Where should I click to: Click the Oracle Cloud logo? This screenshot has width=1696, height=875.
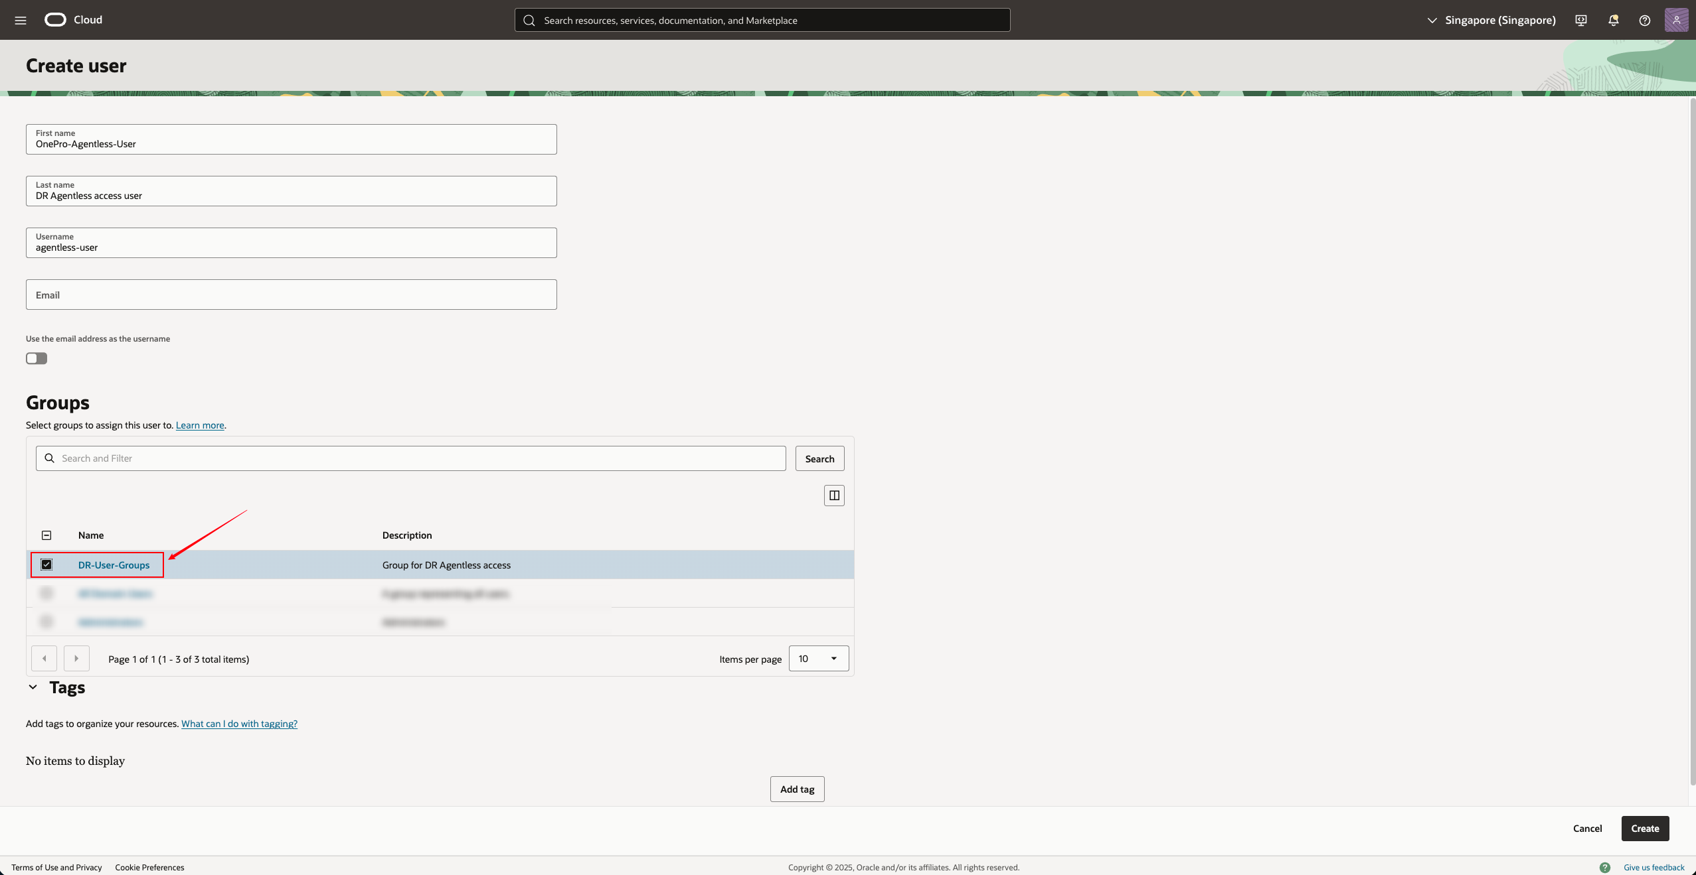(56, 20)
